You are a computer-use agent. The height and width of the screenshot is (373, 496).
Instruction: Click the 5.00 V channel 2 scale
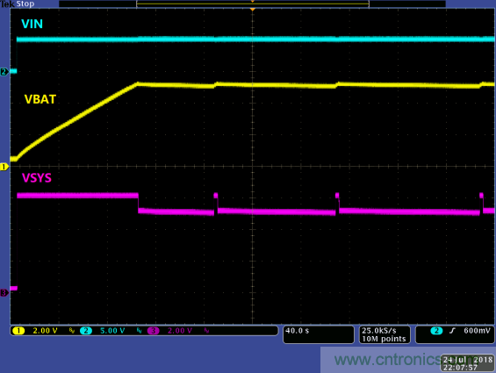(112, 331)
